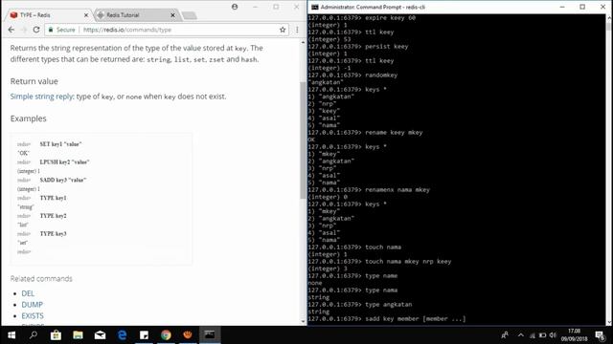Viewport: 613px width, 344px height.
Task: Click the 'sadd key member' prompt line
Action: point(387,318)
